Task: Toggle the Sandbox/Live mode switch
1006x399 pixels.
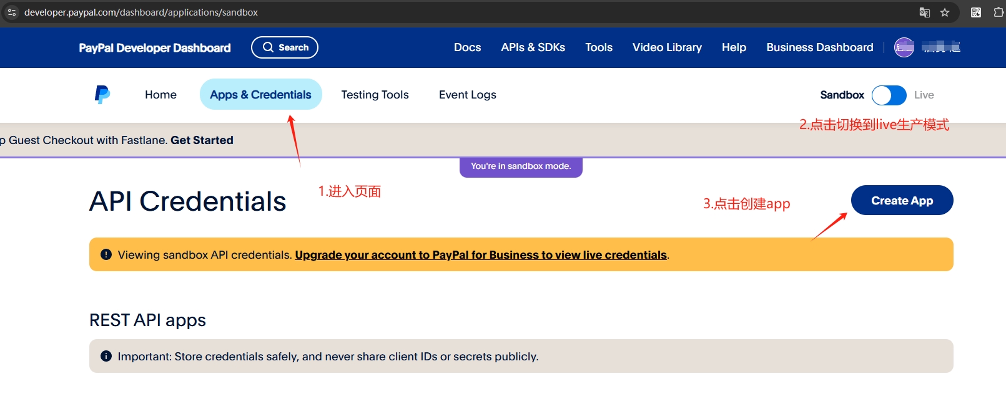Action: [889, 95]
